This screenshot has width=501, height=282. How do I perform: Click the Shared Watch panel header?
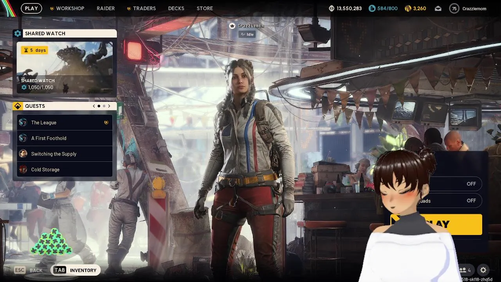click(x=65, y=34)
